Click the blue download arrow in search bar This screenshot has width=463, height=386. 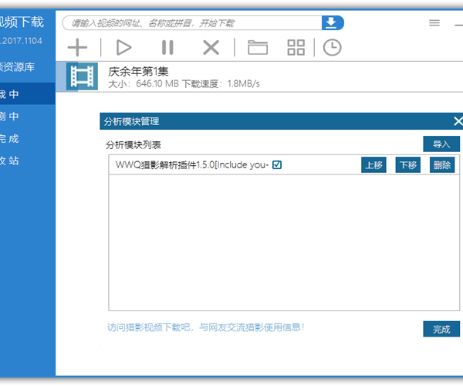click(x=332, y=22)
